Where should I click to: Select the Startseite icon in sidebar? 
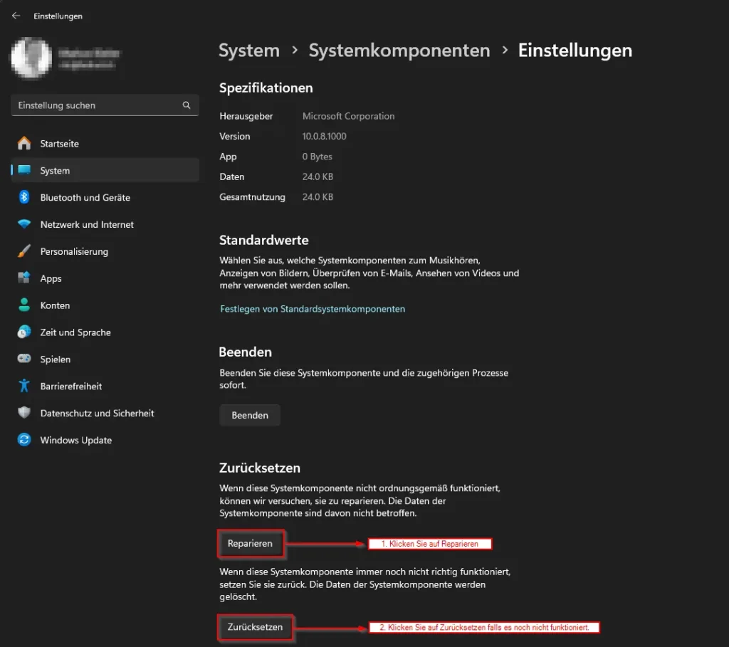[x=24, y=143]
